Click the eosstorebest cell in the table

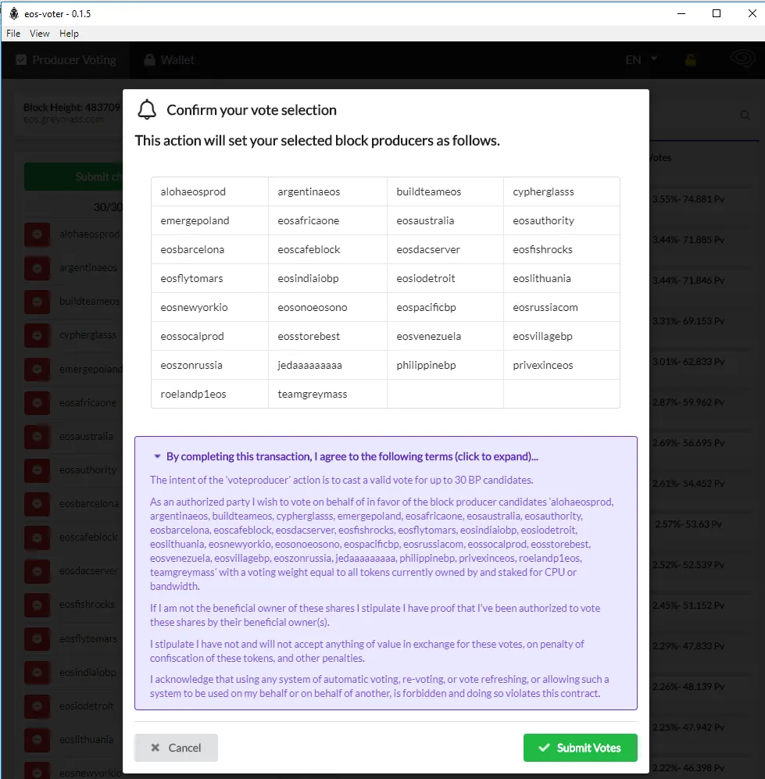tap(327, 336)
